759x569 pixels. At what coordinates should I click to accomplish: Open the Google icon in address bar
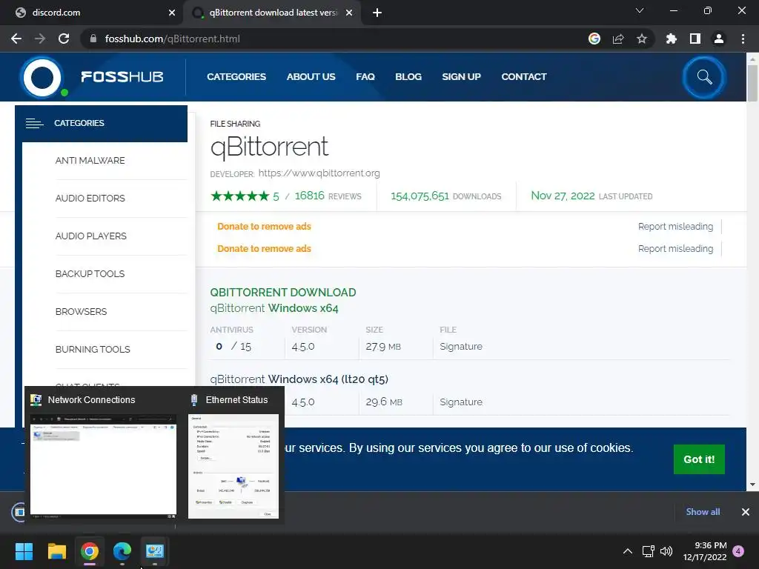594,39
